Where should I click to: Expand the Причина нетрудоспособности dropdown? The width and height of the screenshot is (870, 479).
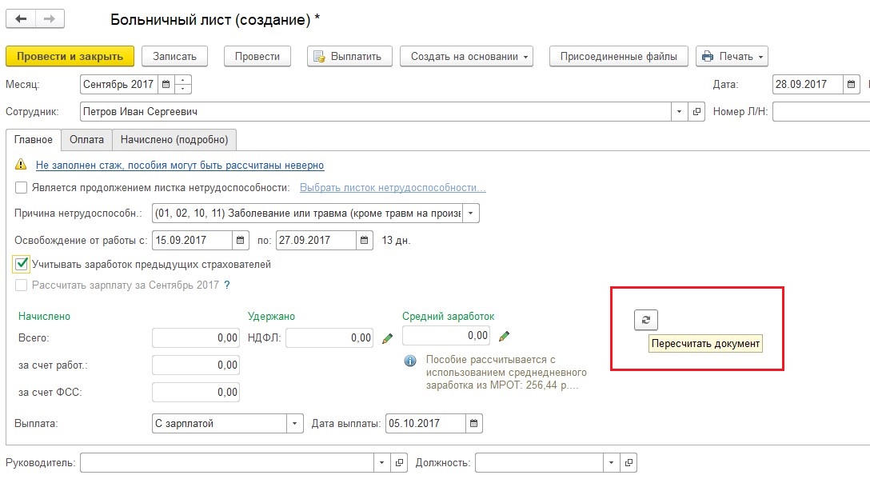(x=471, y=213)
